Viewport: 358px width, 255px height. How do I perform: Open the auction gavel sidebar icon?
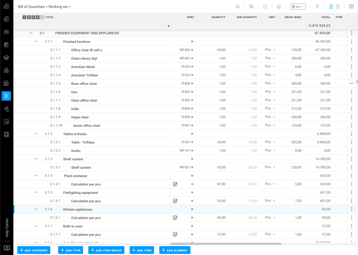click(6, 109)
